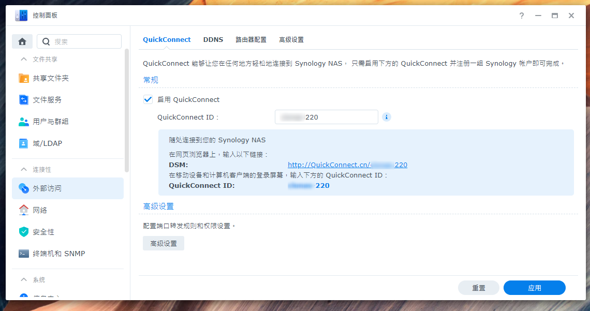590x311 pixels.
Task: Open Domain/LDAP (域/LDAP) settings
Action: (47, 143)
